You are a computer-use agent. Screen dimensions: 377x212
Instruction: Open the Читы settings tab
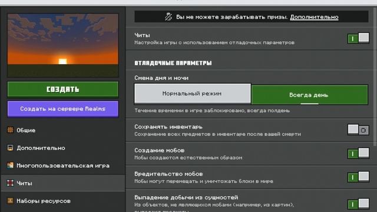[63, 183]
